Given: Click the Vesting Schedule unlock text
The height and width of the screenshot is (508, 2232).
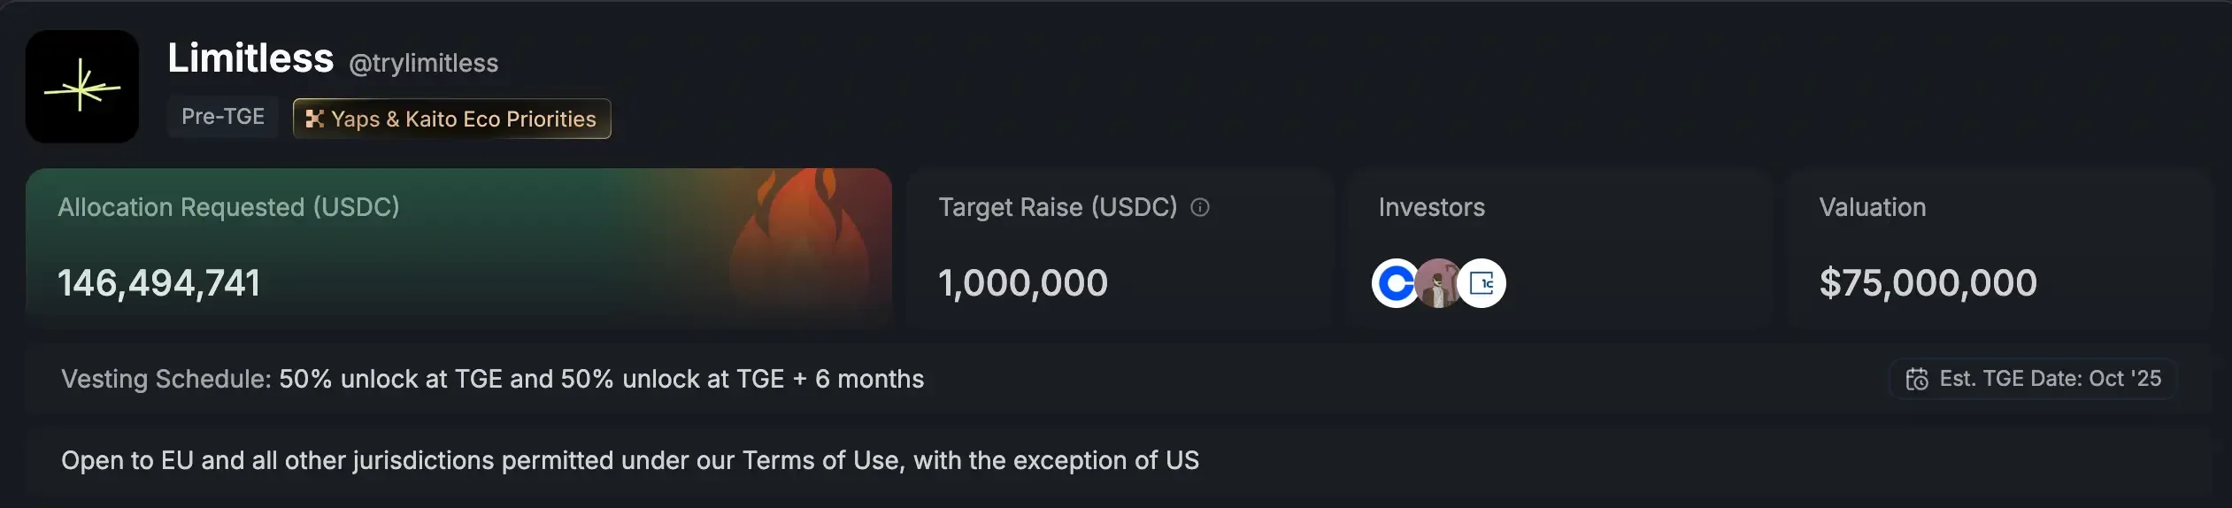Looking at the screenshot, I should click(x=601, y=379).
